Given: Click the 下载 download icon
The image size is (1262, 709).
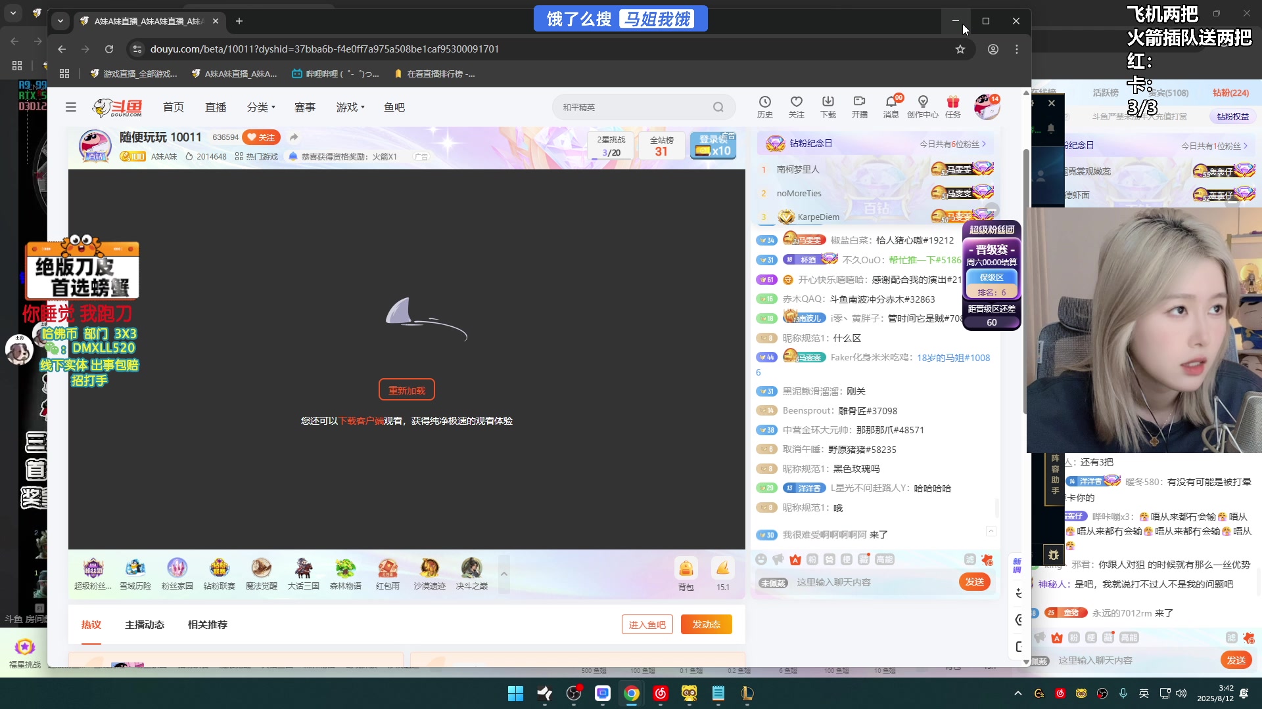Looking at the screenshot, I should (x=828, y=107).
